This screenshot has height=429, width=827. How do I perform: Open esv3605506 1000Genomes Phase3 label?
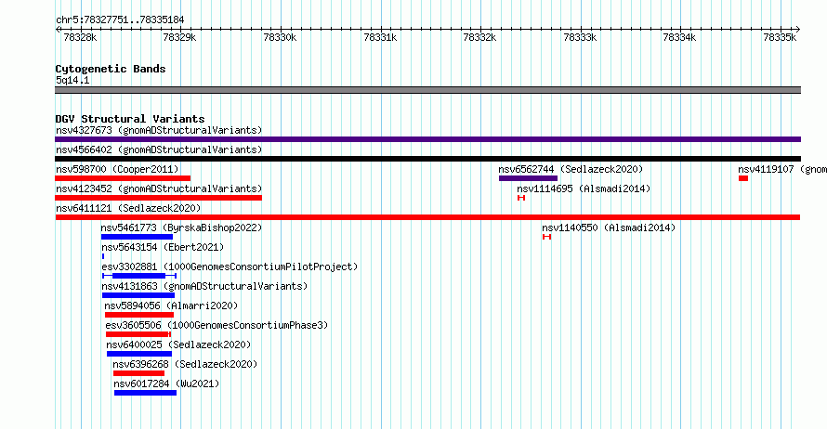point(217,325)
